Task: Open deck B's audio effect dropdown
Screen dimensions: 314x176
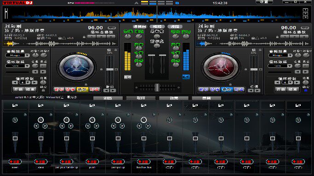Action: tap(280, 55)
